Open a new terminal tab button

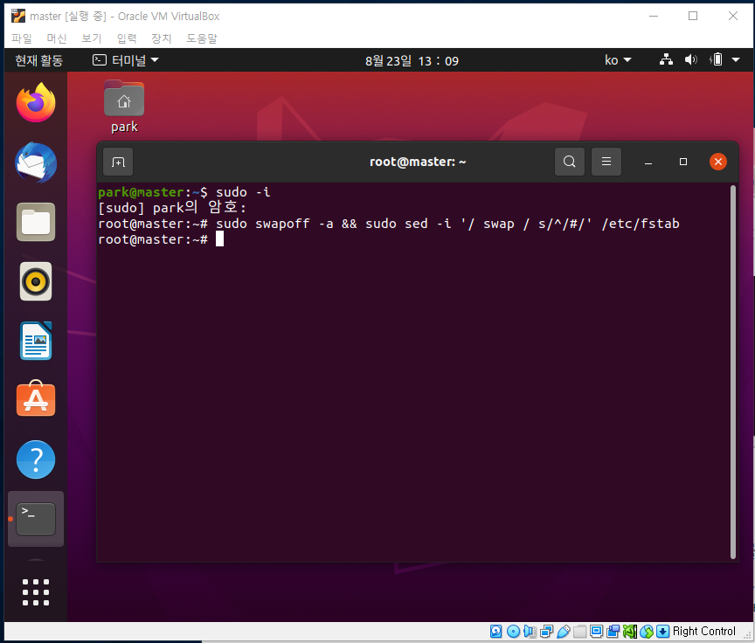(x=118, y=162)
